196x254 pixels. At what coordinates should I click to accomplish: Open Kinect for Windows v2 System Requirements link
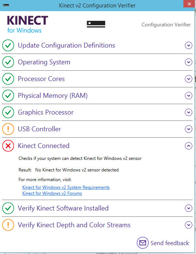[66, 187]
